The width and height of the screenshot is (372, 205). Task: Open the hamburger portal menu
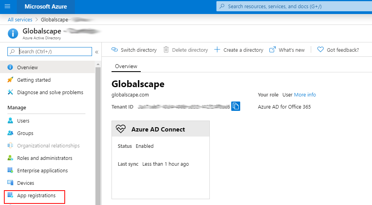(7, 7)
